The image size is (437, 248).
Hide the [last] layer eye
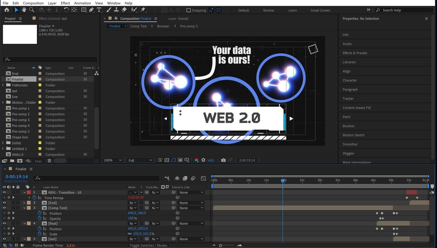click(x=4, y=239)
